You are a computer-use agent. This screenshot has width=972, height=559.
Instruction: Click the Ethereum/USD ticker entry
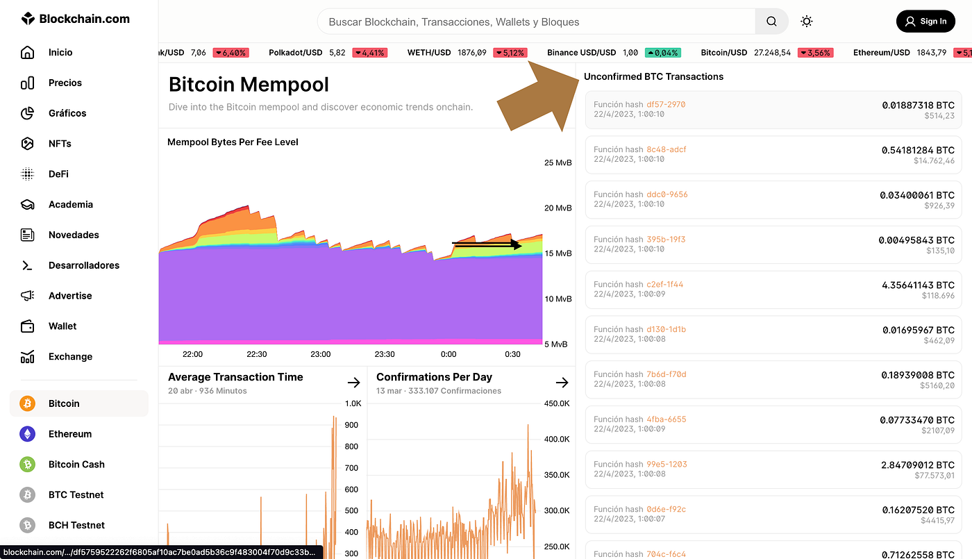[912, 53]
